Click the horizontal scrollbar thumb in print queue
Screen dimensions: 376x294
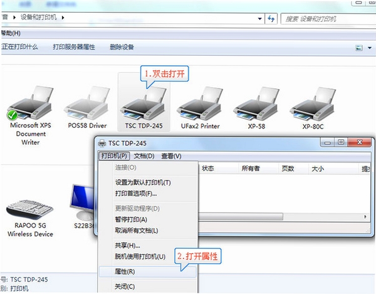coord(241,216)
